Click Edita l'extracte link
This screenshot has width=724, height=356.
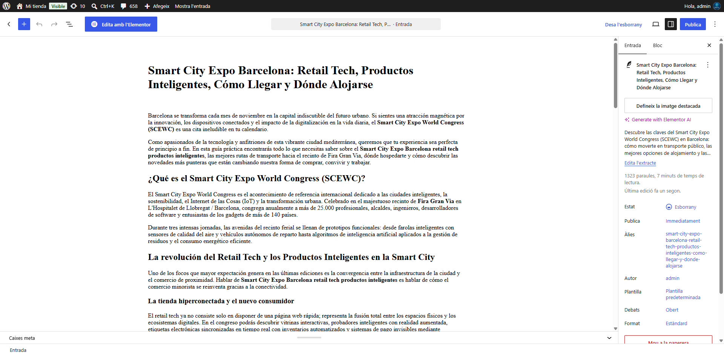(x=640, y=163)
